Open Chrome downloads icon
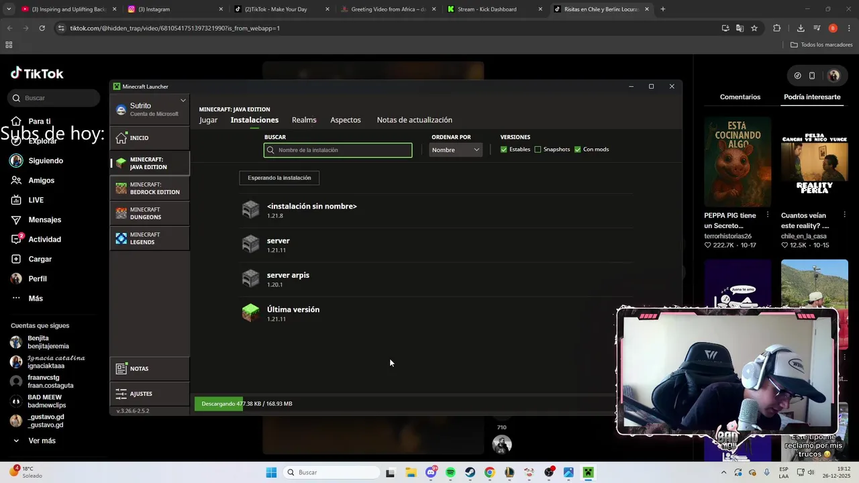Screen dimensions: 859x483 [801, 28]
